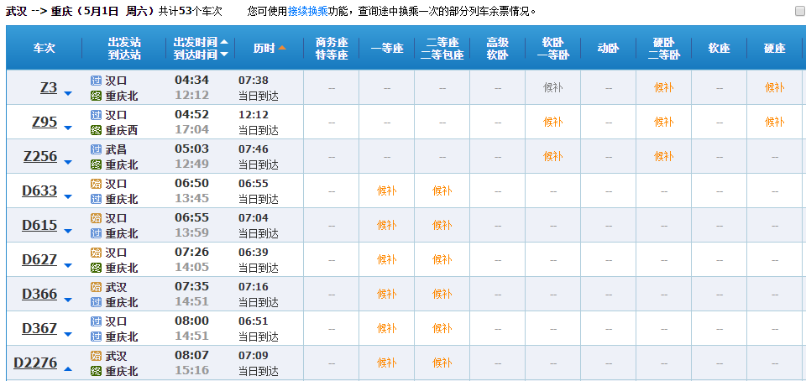Click the green 终 icon beside D627's 重庆北
The height and width of the screenshot is (381, 806).
[96, 268]
